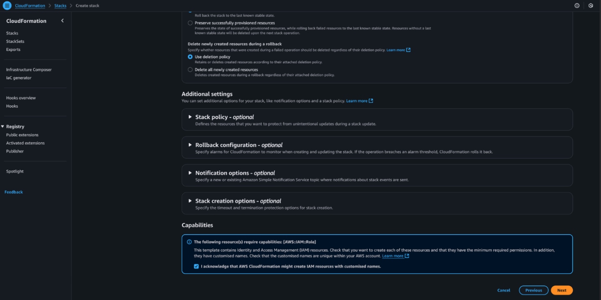Open the hamburger navigation menu icon
The image size is (601, 300).
click(x=7, y=5)
